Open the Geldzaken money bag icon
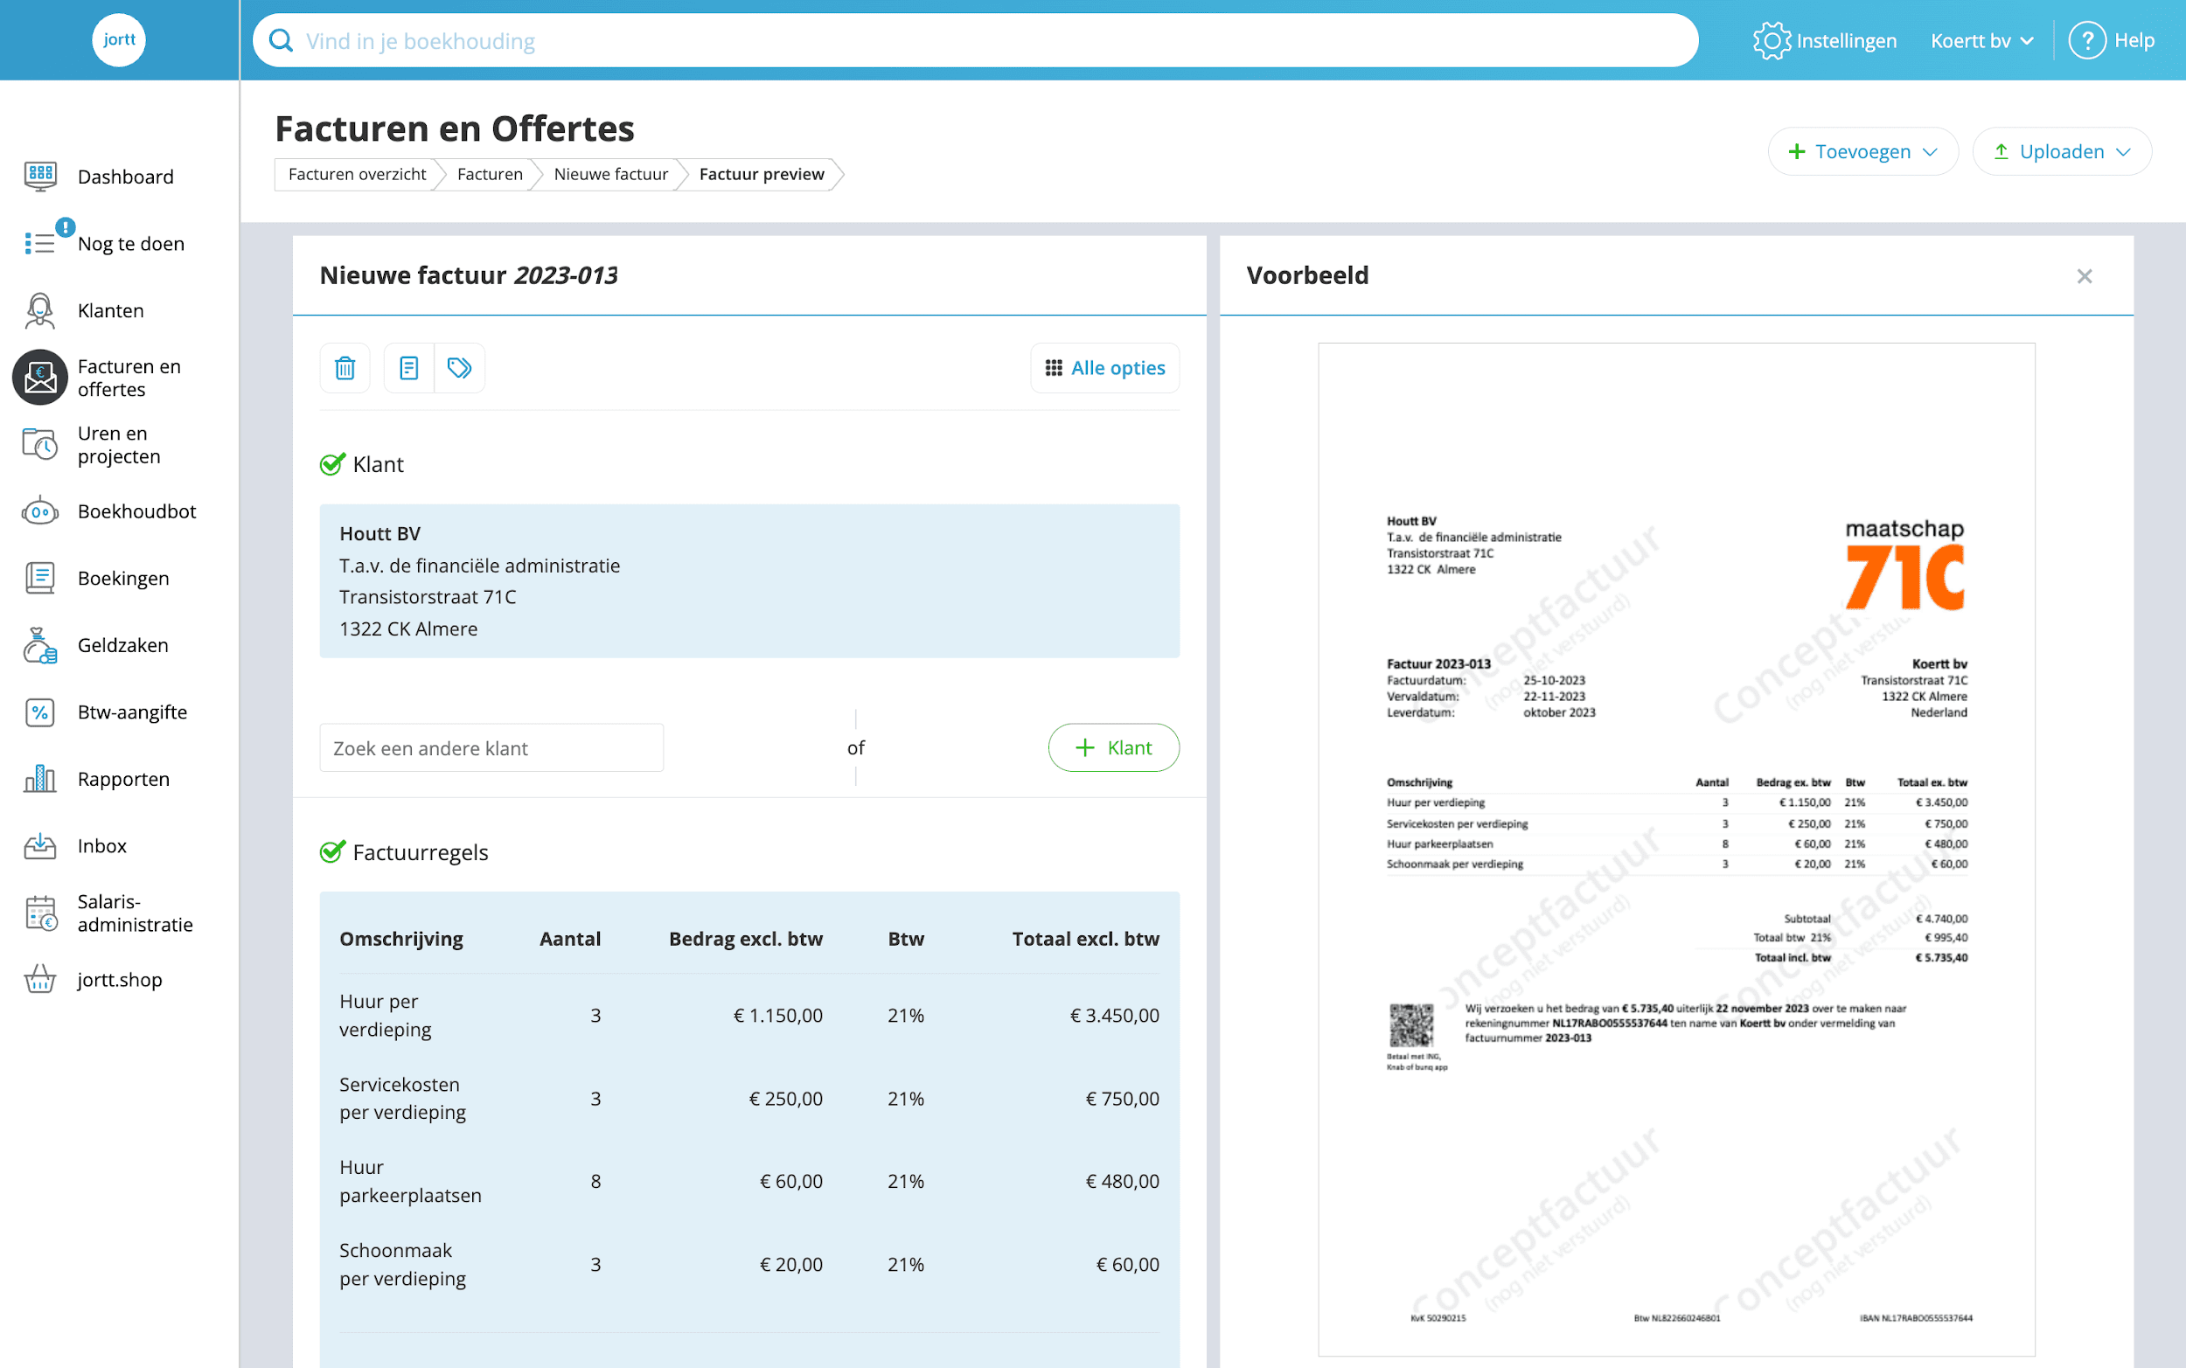The image size is (2186, 1368). pos(40,645)
